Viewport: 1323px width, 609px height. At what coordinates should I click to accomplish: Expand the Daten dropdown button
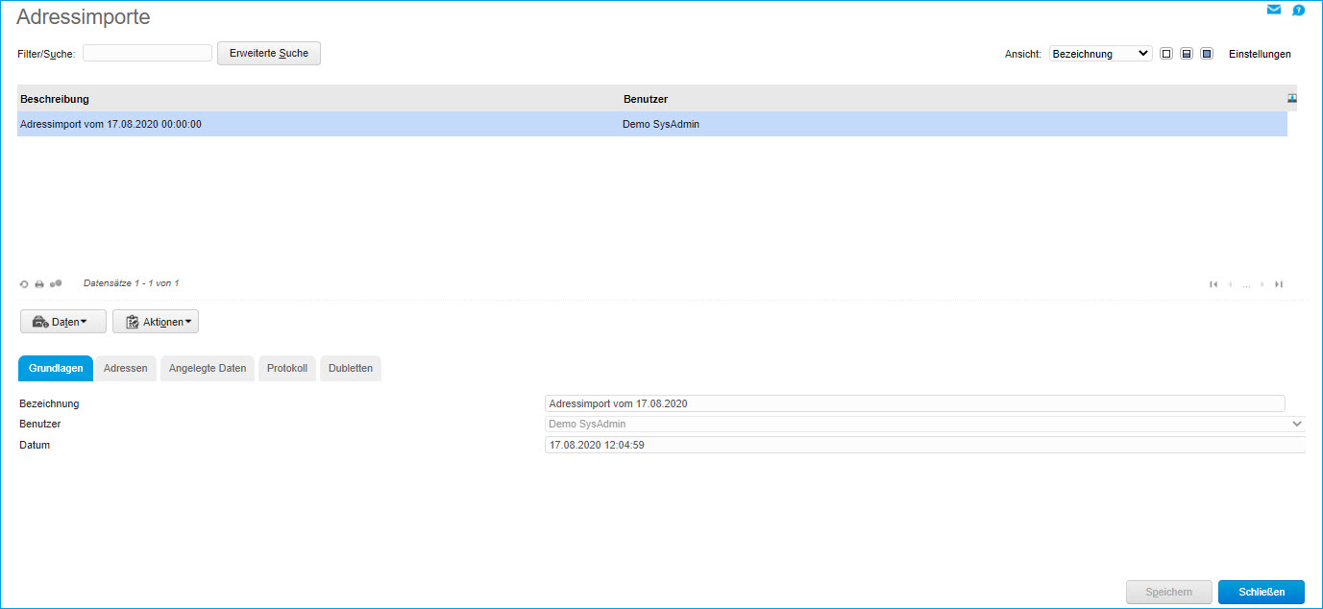[x=63, y=322]
